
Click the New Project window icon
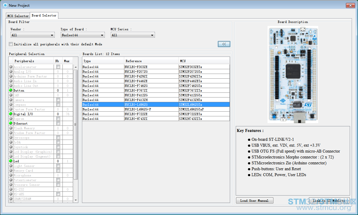pyautogui.click(x=5, y=5)
